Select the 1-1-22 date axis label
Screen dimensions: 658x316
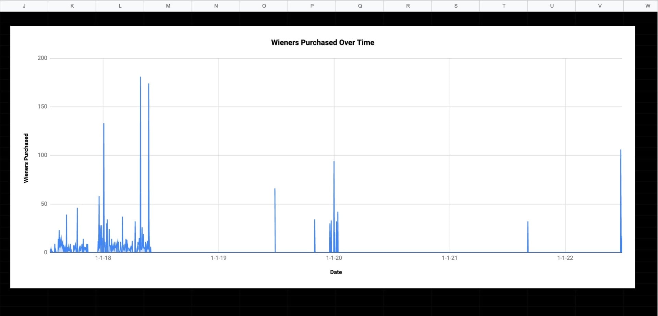(x=565, y=258)
